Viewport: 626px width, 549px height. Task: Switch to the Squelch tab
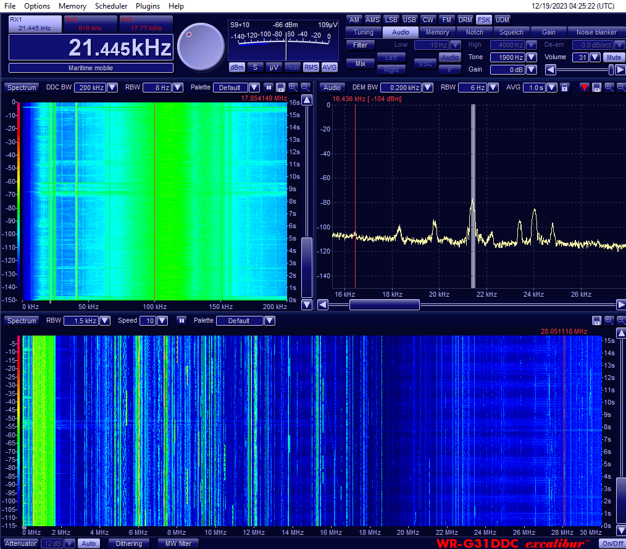pyautogui.click(x=511, y=32)
